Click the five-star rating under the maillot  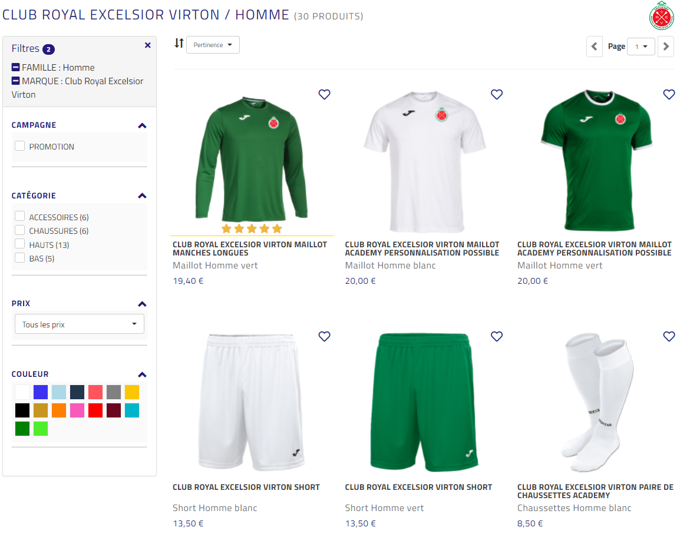click(x=252, y=228)
